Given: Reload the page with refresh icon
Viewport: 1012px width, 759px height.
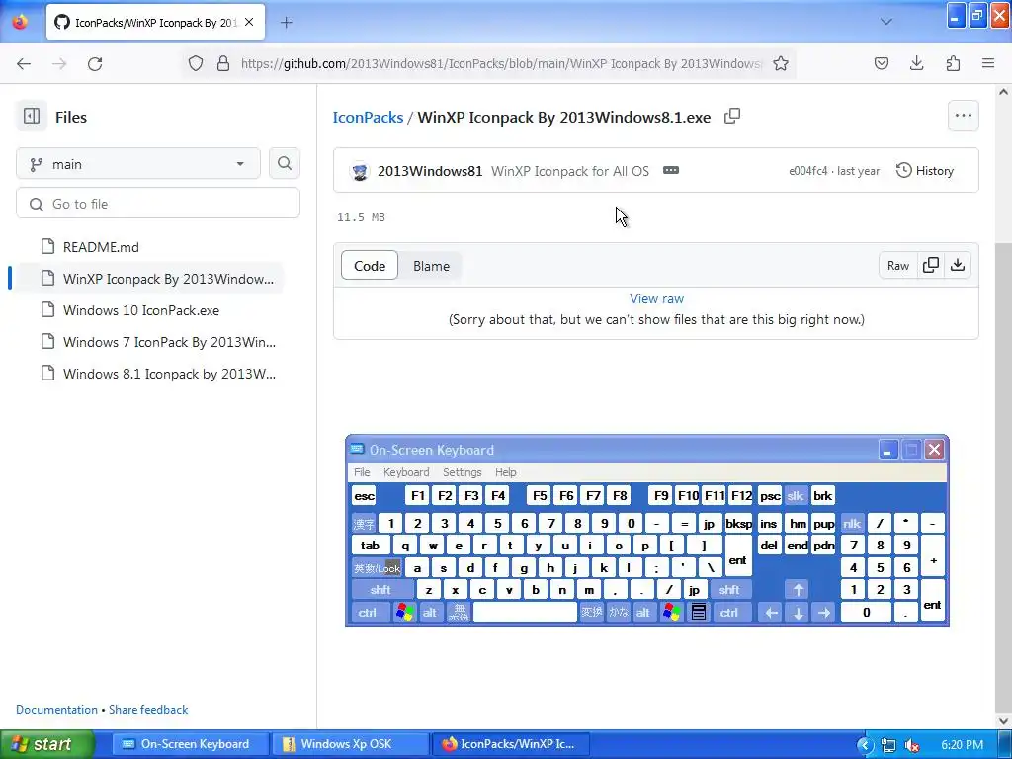Looking at the screenshot, I should coord(95,64).
